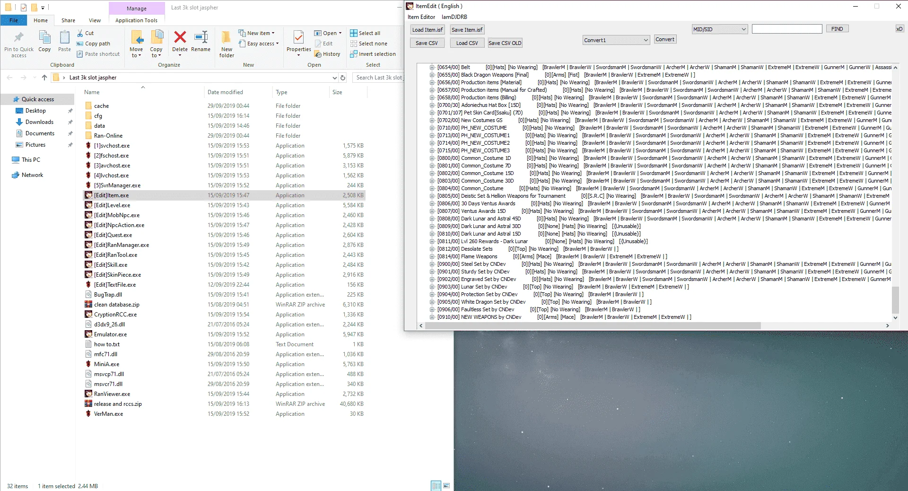The width and height of the screenshot is (908, 491).
Task: Select the 'how to.txt' file
Action: pyautogui.click(x=107, y=344)
